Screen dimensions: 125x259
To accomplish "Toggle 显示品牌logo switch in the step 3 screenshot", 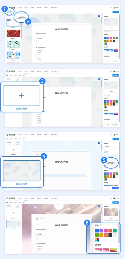I will (x=117, y=120).
